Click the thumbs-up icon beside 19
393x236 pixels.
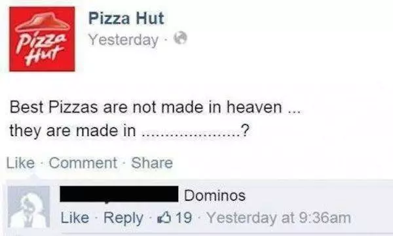(164, 218)
